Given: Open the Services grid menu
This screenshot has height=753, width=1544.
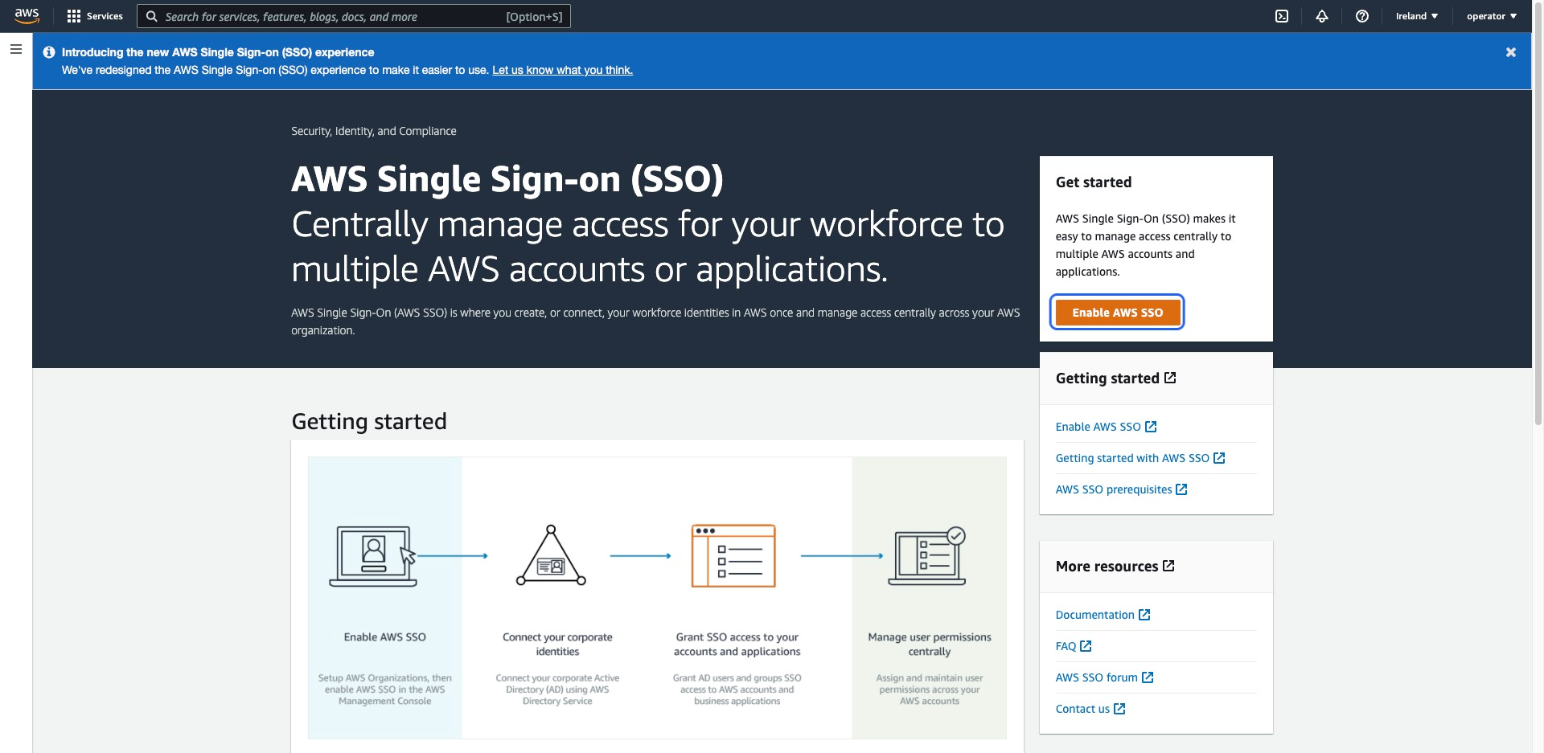Looking at the screenshot, I should point(95,16).
